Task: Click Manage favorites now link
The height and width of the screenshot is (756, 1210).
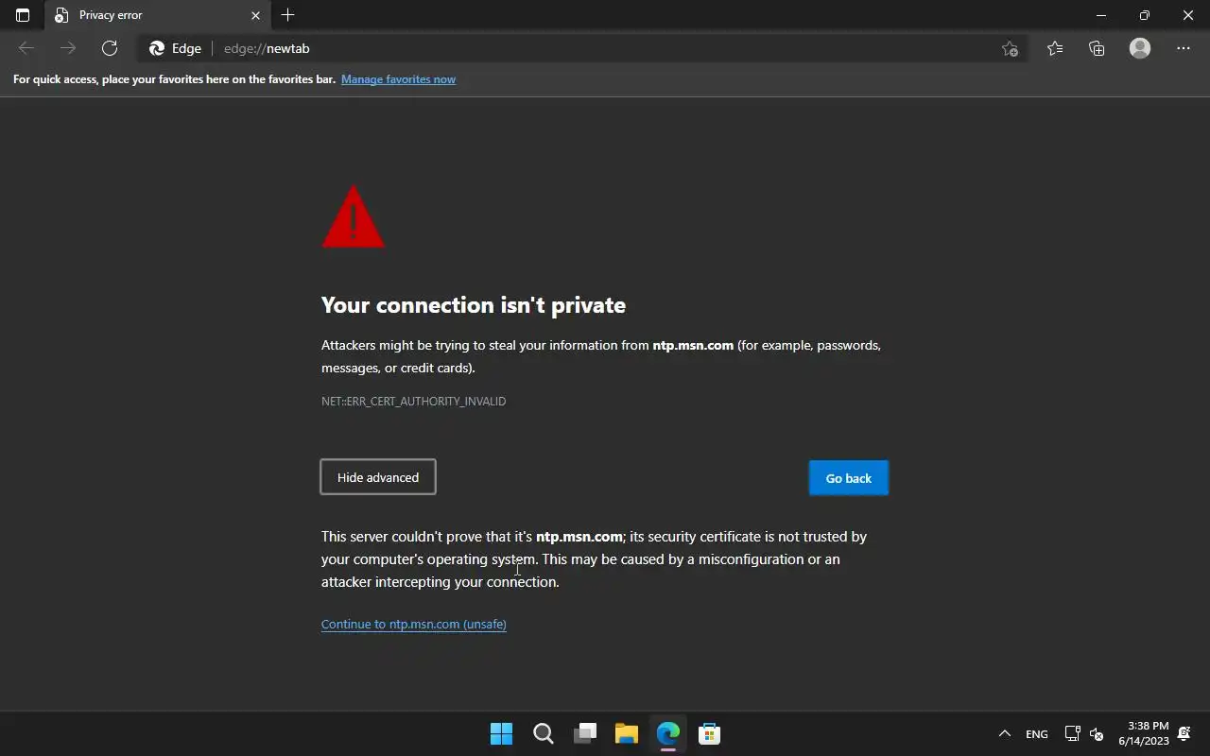Action: (x=398, y=79)
